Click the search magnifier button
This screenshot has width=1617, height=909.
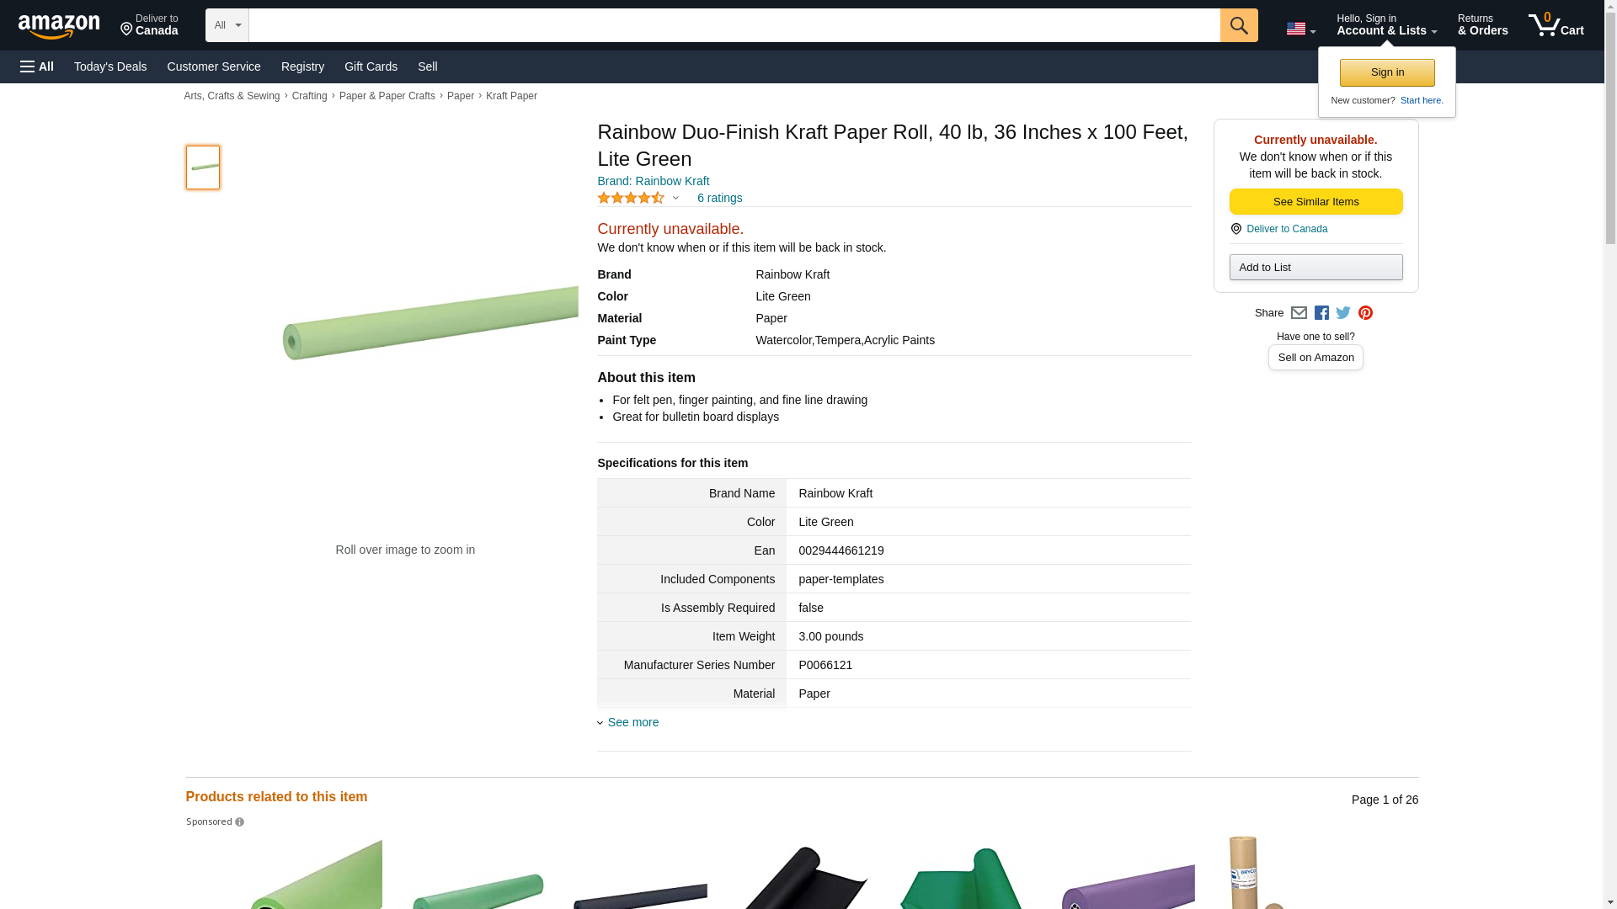pos(1238,25)
